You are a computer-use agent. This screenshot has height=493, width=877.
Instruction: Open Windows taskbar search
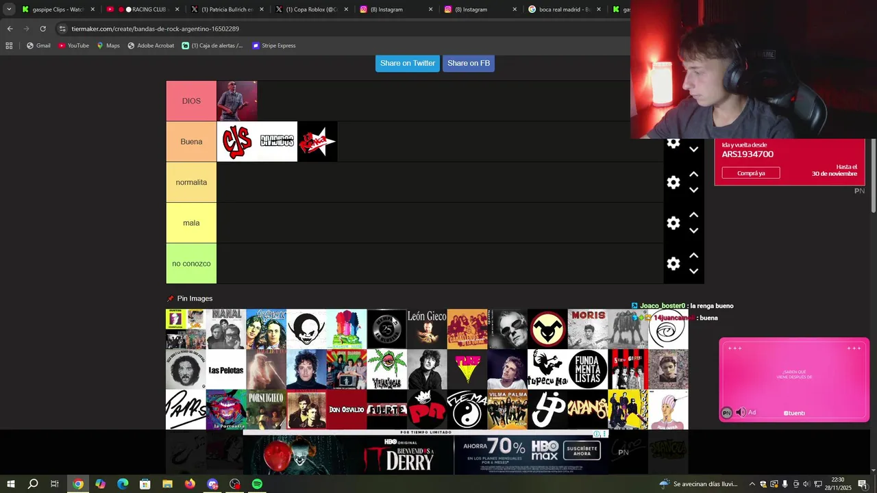tap(33, 484)
